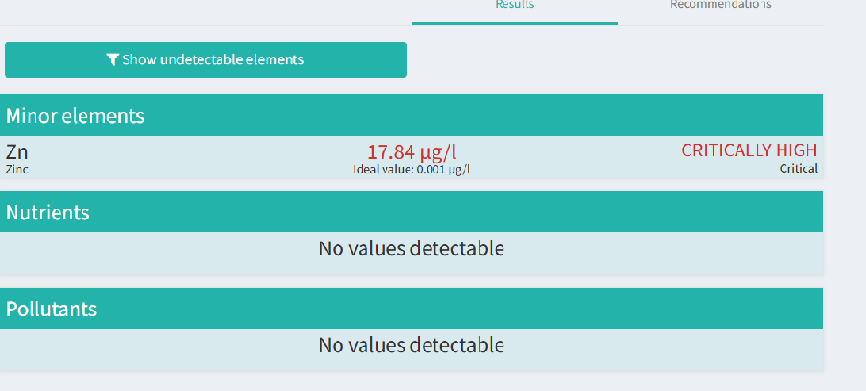Screen dimensions: 866x391
Task: Switch to the Results tab
Action: (x=515, y=5)
